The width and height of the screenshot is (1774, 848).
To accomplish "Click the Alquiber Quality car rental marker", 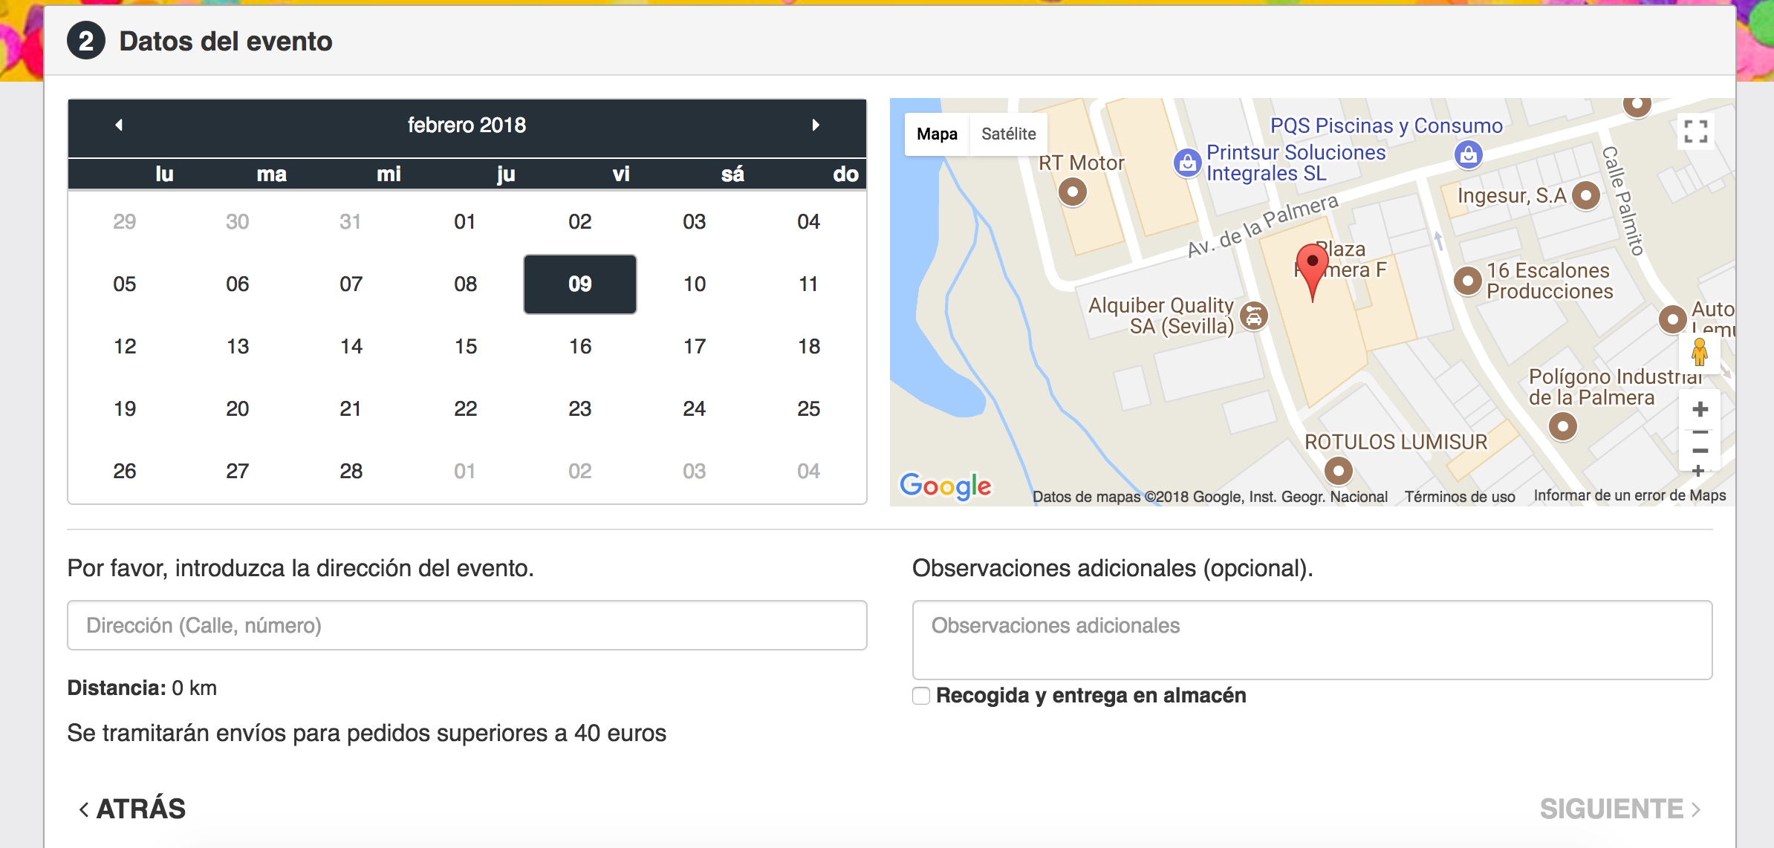I will [x=1254, y=316].
